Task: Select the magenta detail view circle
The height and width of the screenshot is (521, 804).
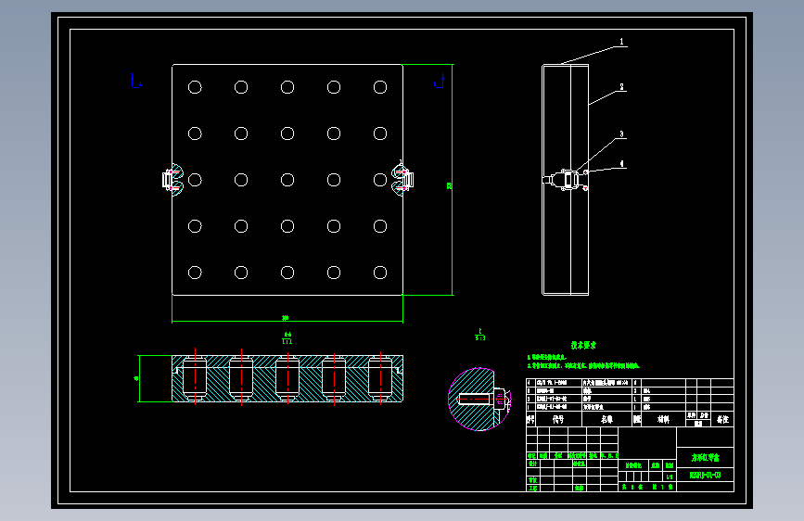Action: tap(479, 399)
